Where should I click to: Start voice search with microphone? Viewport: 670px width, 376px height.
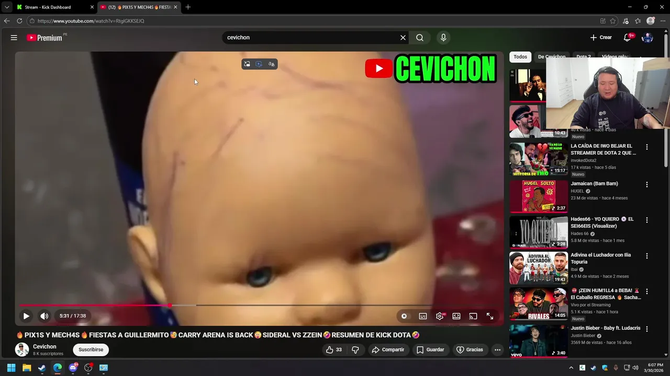point(443,38)
